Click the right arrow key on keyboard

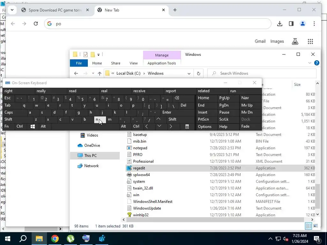171,126
